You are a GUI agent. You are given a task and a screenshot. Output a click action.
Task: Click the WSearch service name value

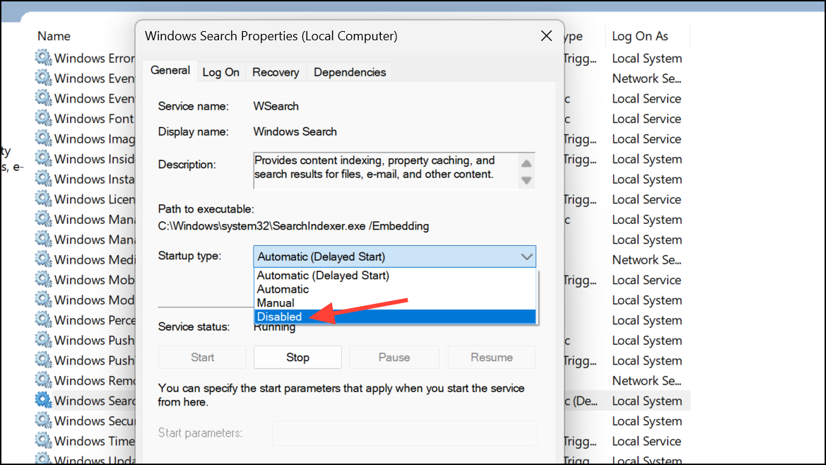pyautogui.click(x=276, y=106)
